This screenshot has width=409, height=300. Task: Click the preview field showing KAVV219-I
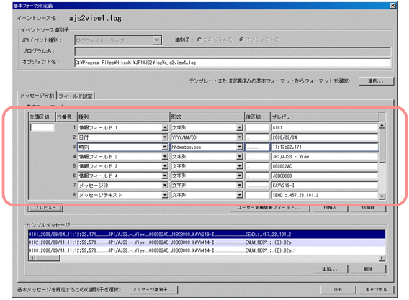click(325, 186)
